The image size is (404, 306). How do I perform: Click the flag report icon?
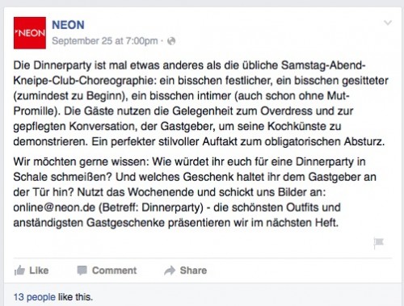tap(378, 243)
